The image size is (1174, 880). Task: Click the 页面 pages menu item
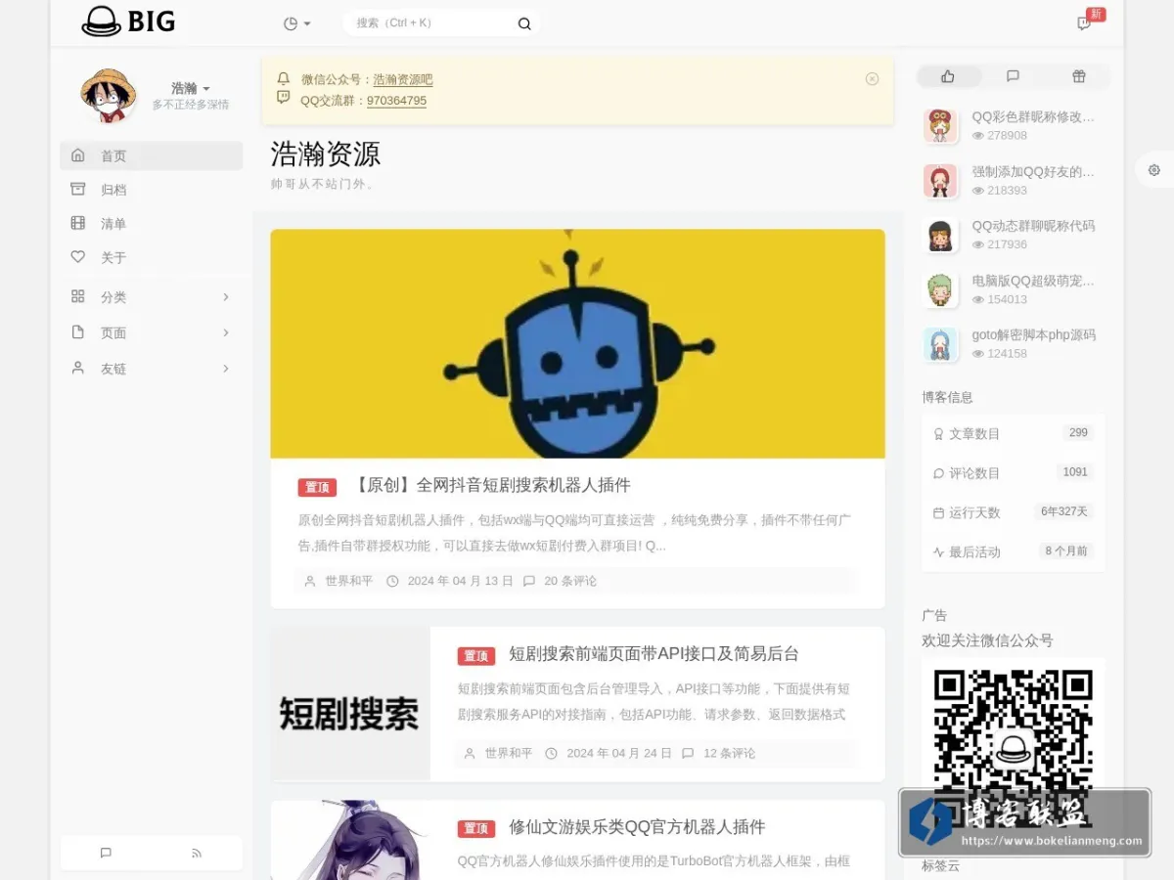pos(152,333)
